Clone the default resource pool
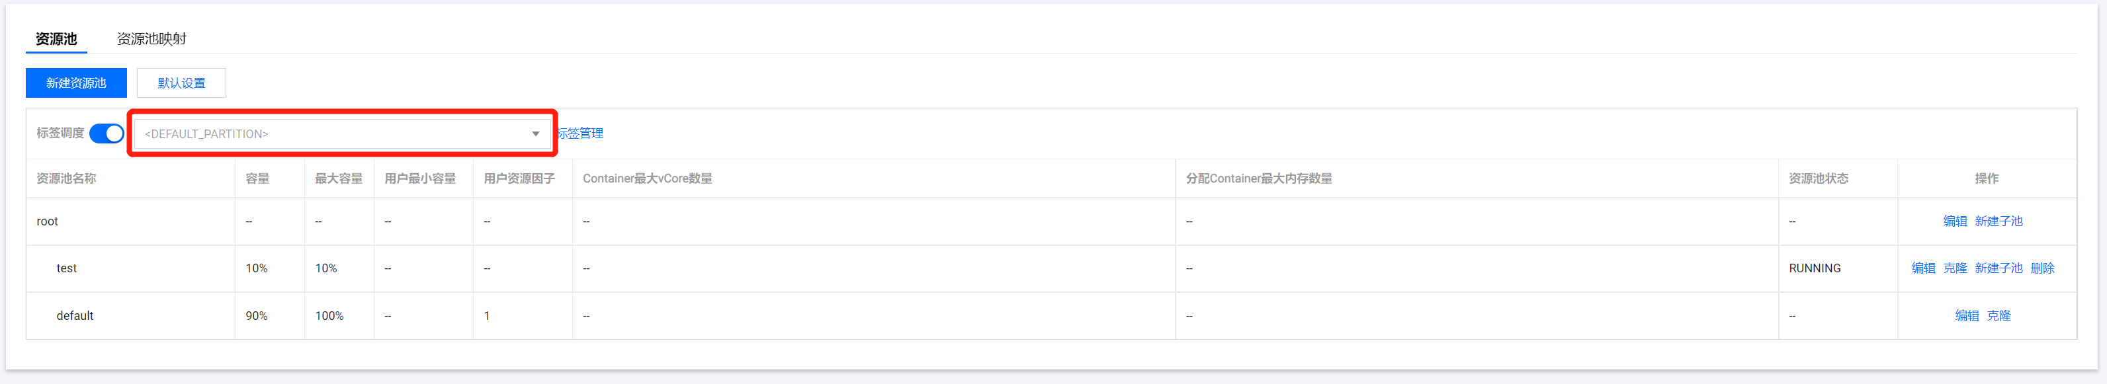The width and height of the screenshot is (2107, 384). (x=1999, y=315)
